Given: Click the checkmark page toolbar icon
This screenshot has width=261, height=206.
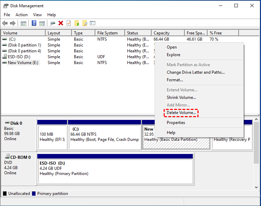Looking at the screenshot, I should [x=69, y=23].
